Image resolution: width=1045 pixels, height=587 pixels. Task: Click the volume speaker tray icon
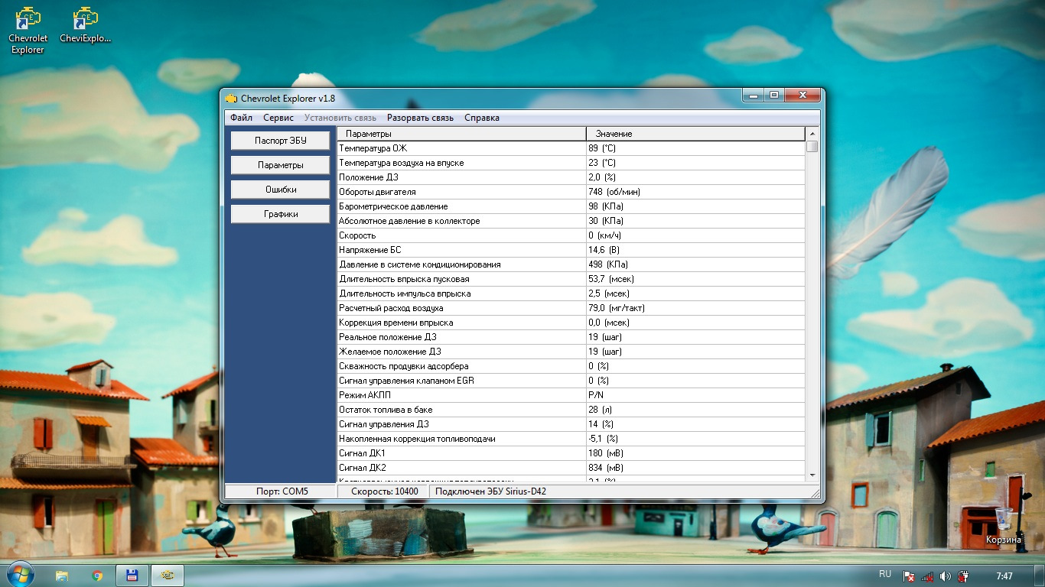click(x=945, y=576)
